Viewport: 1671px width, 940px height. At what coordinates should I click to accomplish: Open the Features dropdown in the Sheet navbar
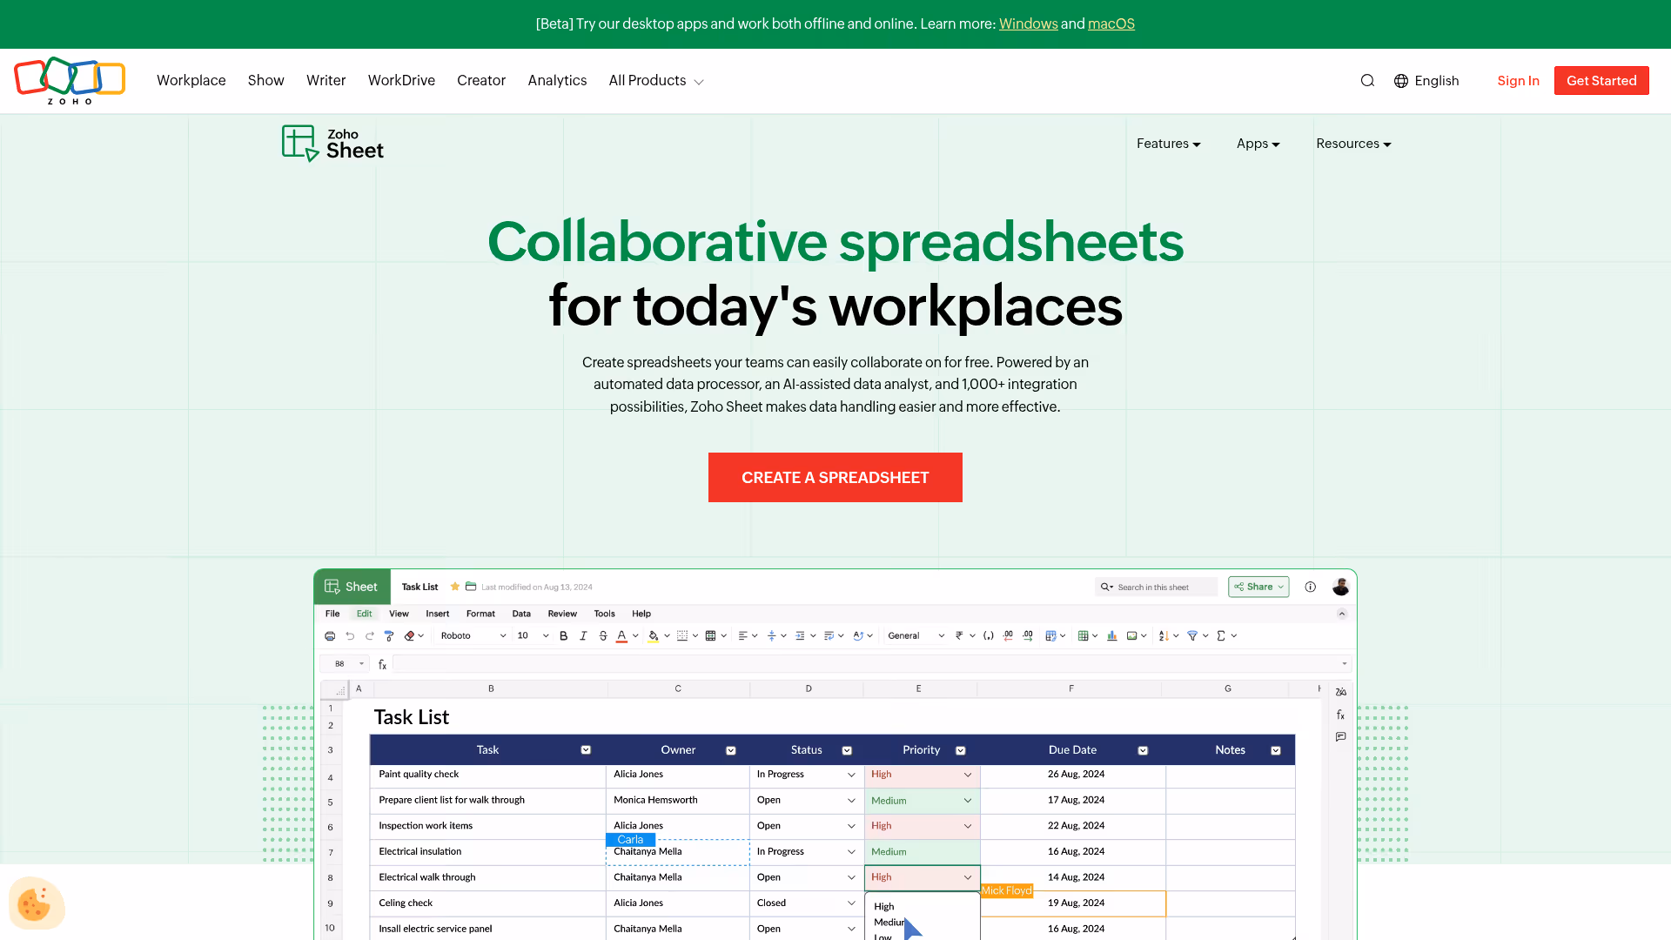coord(1168,144)
